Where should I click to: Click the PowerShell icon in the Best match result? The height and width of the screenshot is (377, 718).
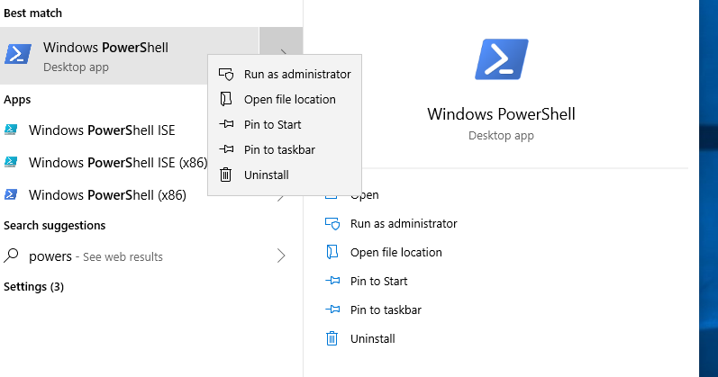click(x=17, y=55)
